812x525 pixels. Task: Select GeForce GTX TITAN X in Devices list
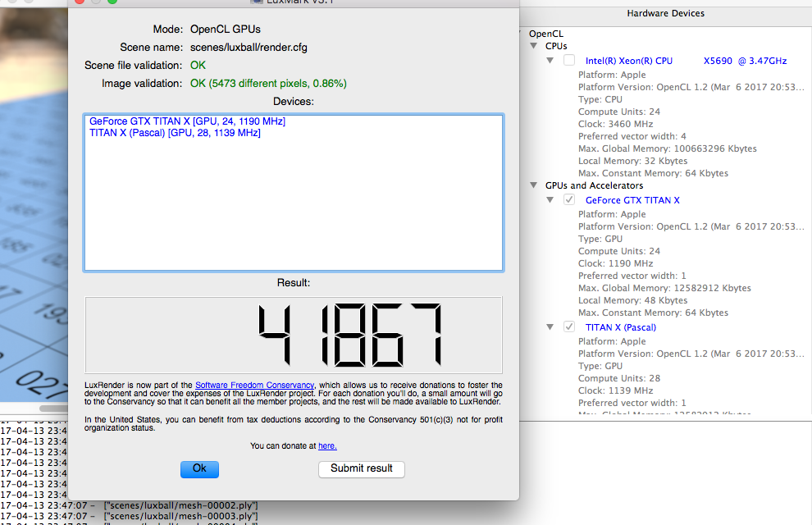[x=188, y=121]
